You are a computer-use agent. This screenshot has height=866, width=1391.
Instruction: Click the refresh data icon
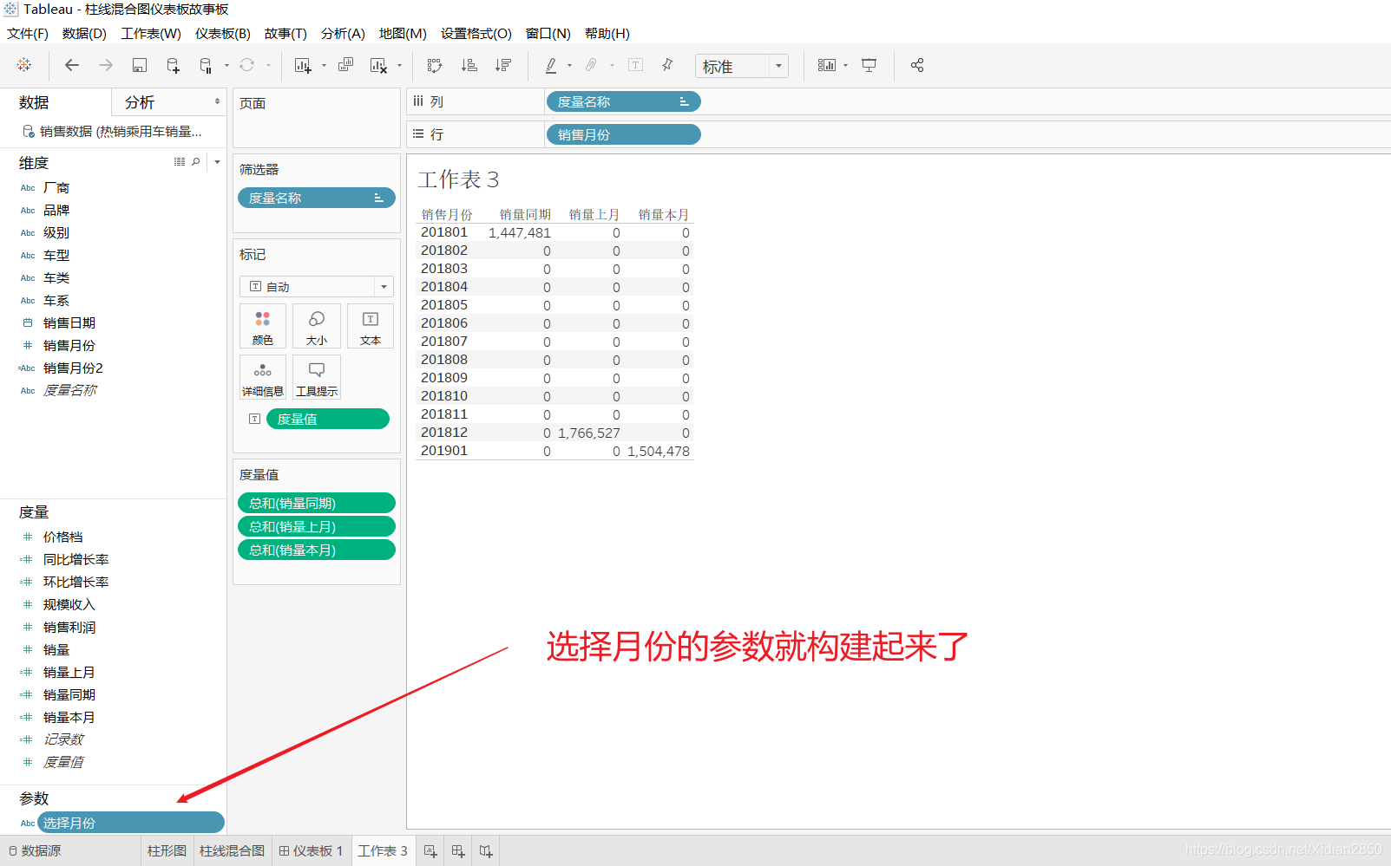click(x=247, y=65)
